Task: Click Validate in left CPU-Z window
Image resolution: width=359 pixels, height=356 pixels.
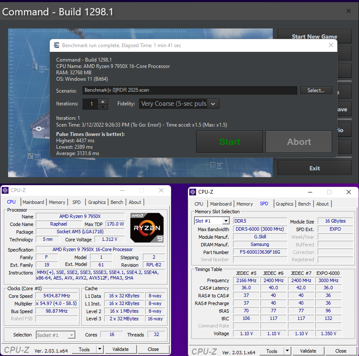Action: [120, 349]
